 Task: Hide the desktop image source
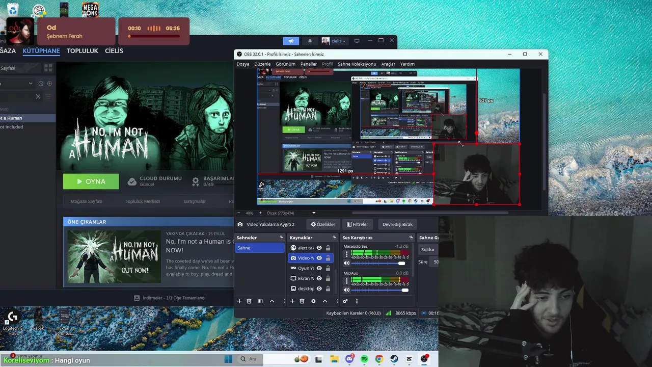pyautogui.click(x=319, y=289)
